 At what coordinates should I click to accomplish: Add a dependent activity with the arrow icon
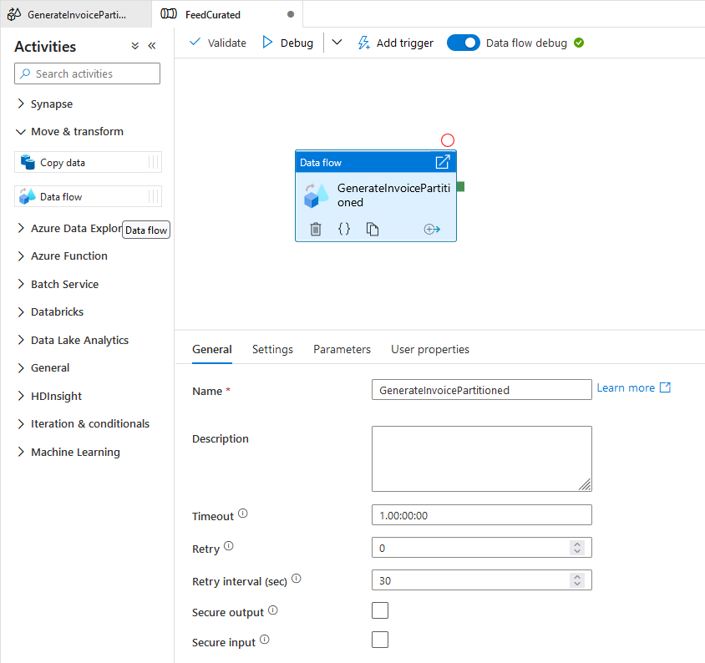pos(432,230)
